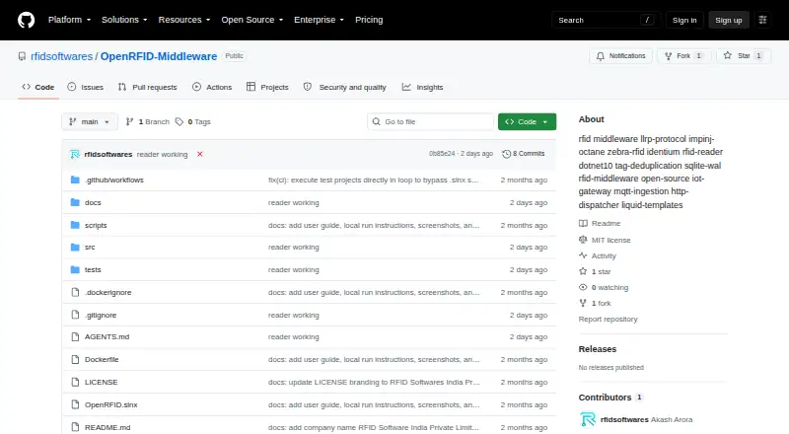This screenshot has width=789, height=434.
Task: Click the header Search field
Action: (606, 20)
